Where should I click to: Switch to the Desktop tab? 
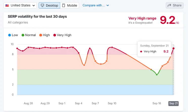tap(49, 5)
